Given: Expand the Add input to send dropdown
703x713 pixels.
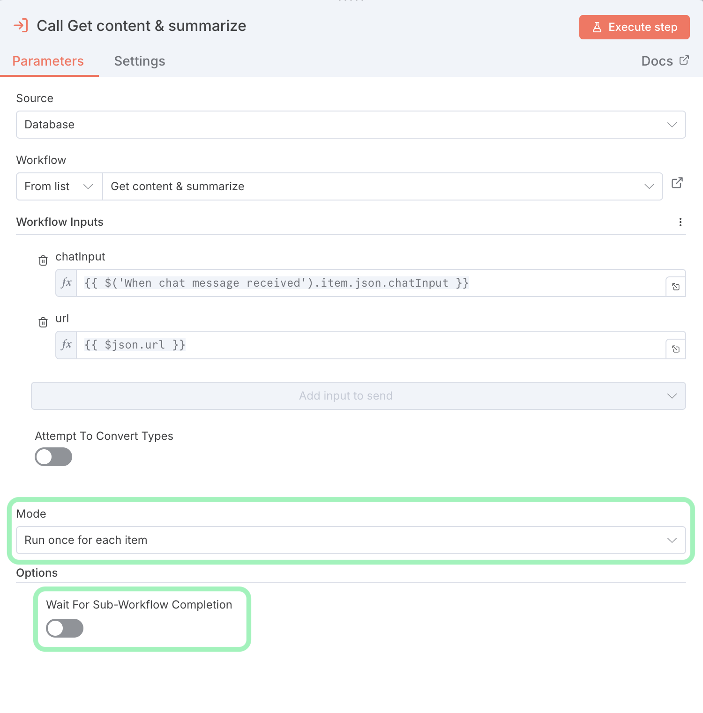Looking at the screenshot, I should pyautogui.click(x=358, y=396).
